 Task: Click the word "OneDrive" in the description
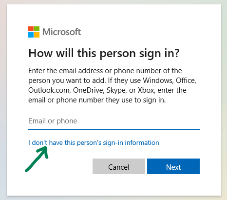pyautogui.click(x=88, y=90)
